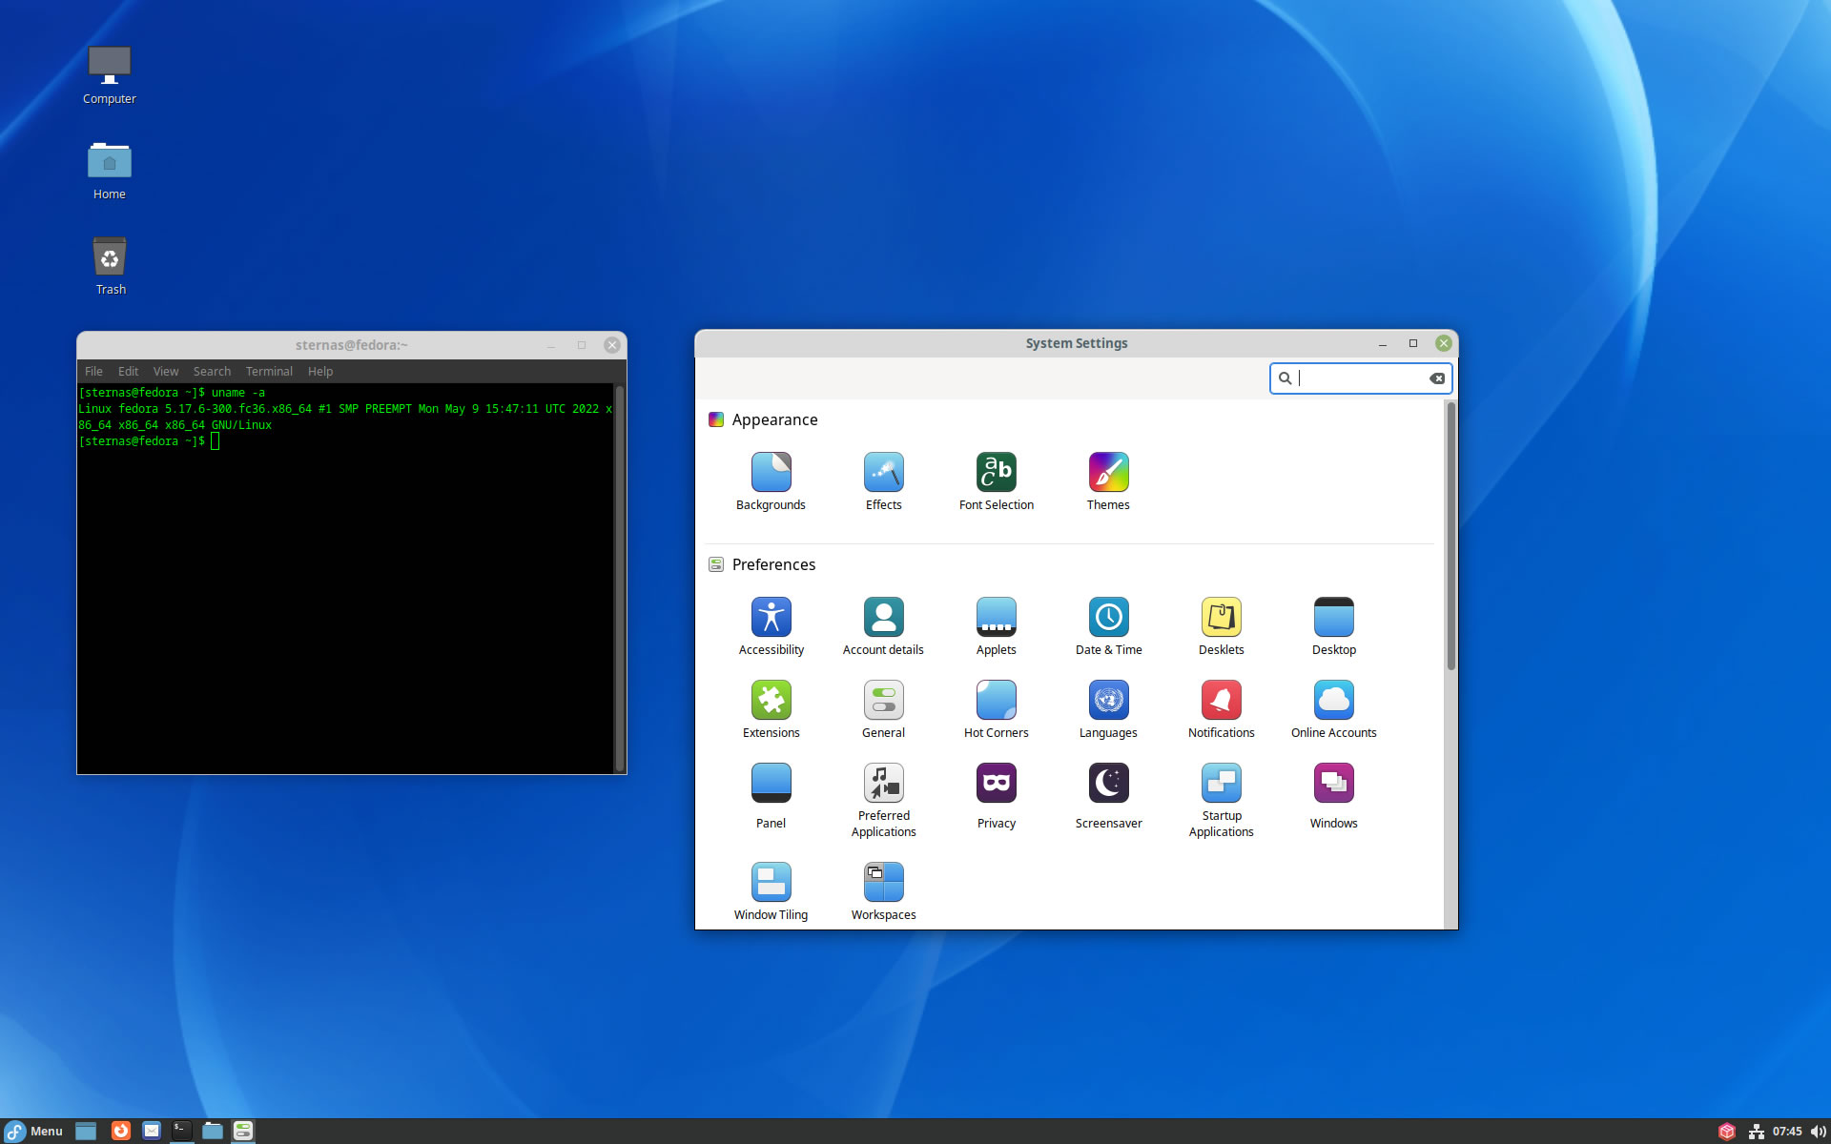Open Font Selection settings
Screen dimensions: 1831x1144
click(x=996, y=481)
